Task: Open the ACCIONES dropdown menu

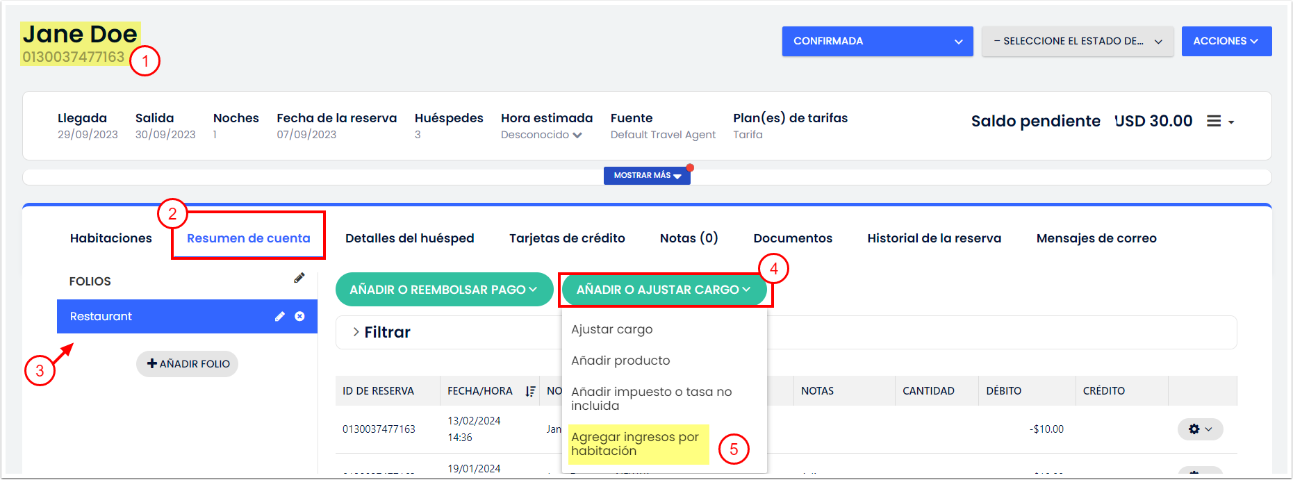Action: click(x=1226, y=42)
